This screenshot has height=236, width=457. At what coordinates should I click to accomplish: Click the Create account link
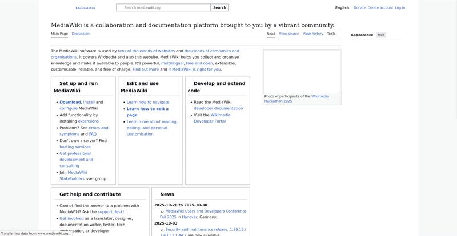click(x=380, y=8)
